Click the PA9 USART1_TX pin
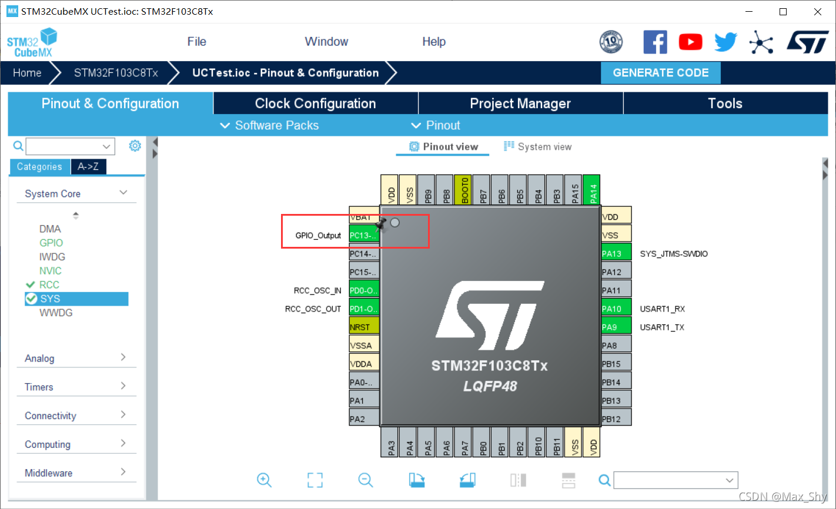This screenshot has height=509, width=836. click(x=616, y=327)
